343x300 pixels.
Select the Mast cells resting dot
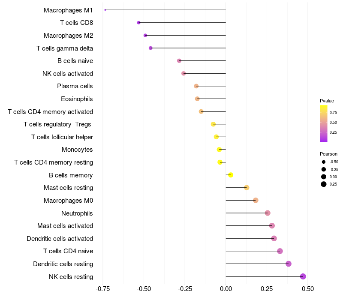pyautogui.click(x=247, y=188)
